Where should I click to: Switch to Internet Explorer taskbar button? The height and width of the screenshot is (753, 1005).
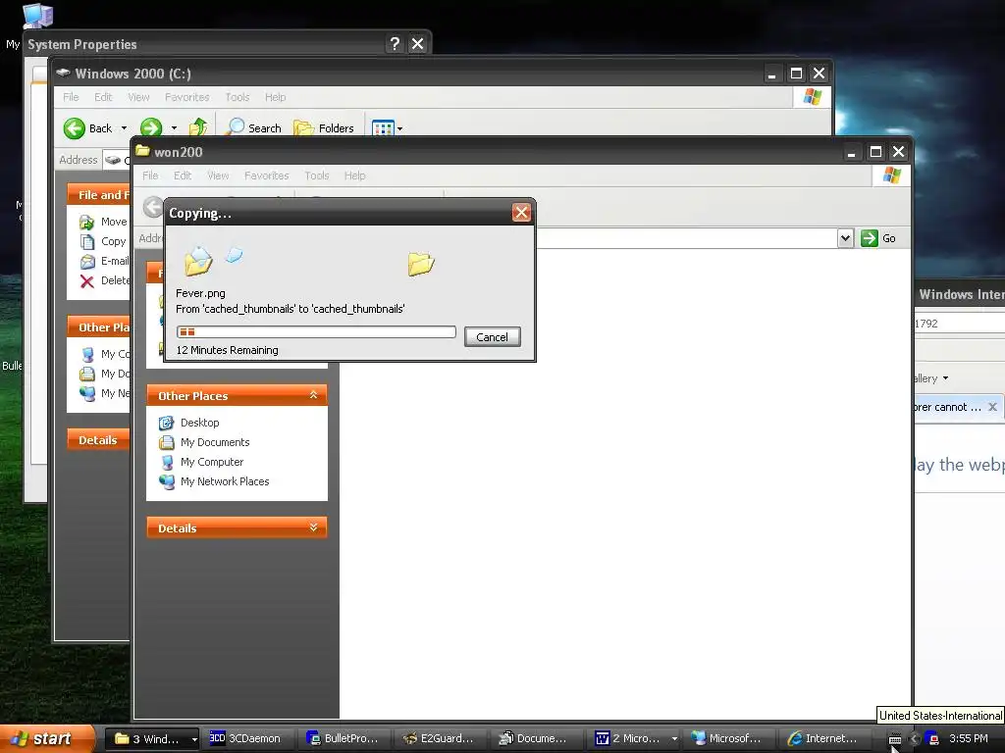click(823, 739)
